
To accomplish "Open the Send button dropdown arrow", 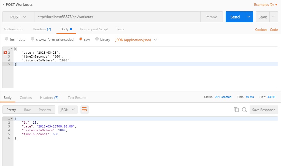I will [249, 17].
